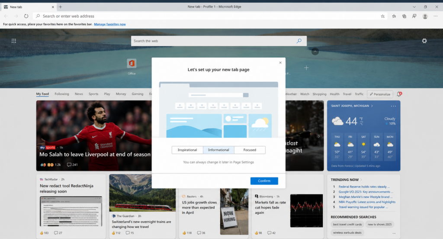Open the Watch feed tab
The width and height of the screenshot is (443, 239).
(x=305, y=94)
